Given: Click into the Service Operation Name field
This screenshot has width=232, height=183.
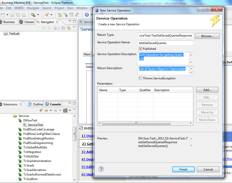Looking at the screenshot, I should 165,43.
